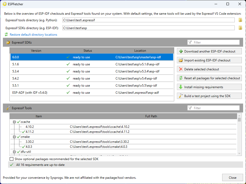
Task: Browse folder icon for Espressif tools directory
Action: tap(240, 20)
